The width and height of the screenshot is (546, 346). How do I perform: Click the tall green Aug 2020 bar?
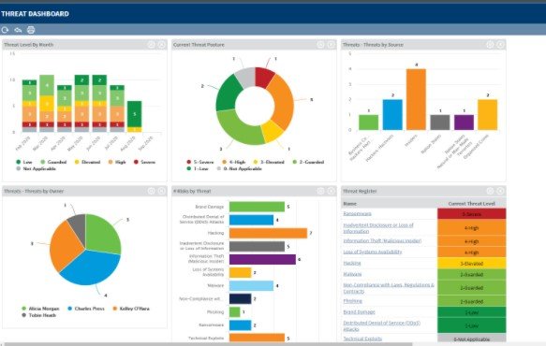[x=135, y=114]
